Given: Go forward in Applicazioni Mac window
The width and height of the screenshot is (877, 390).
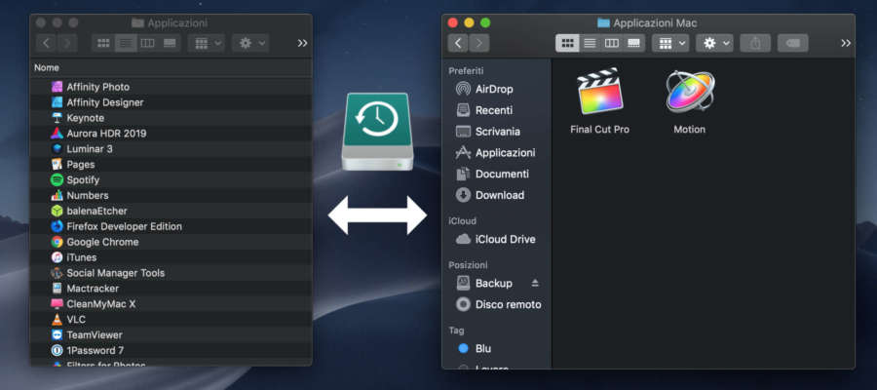Looking at the screenshot, I should click(478, 43).
